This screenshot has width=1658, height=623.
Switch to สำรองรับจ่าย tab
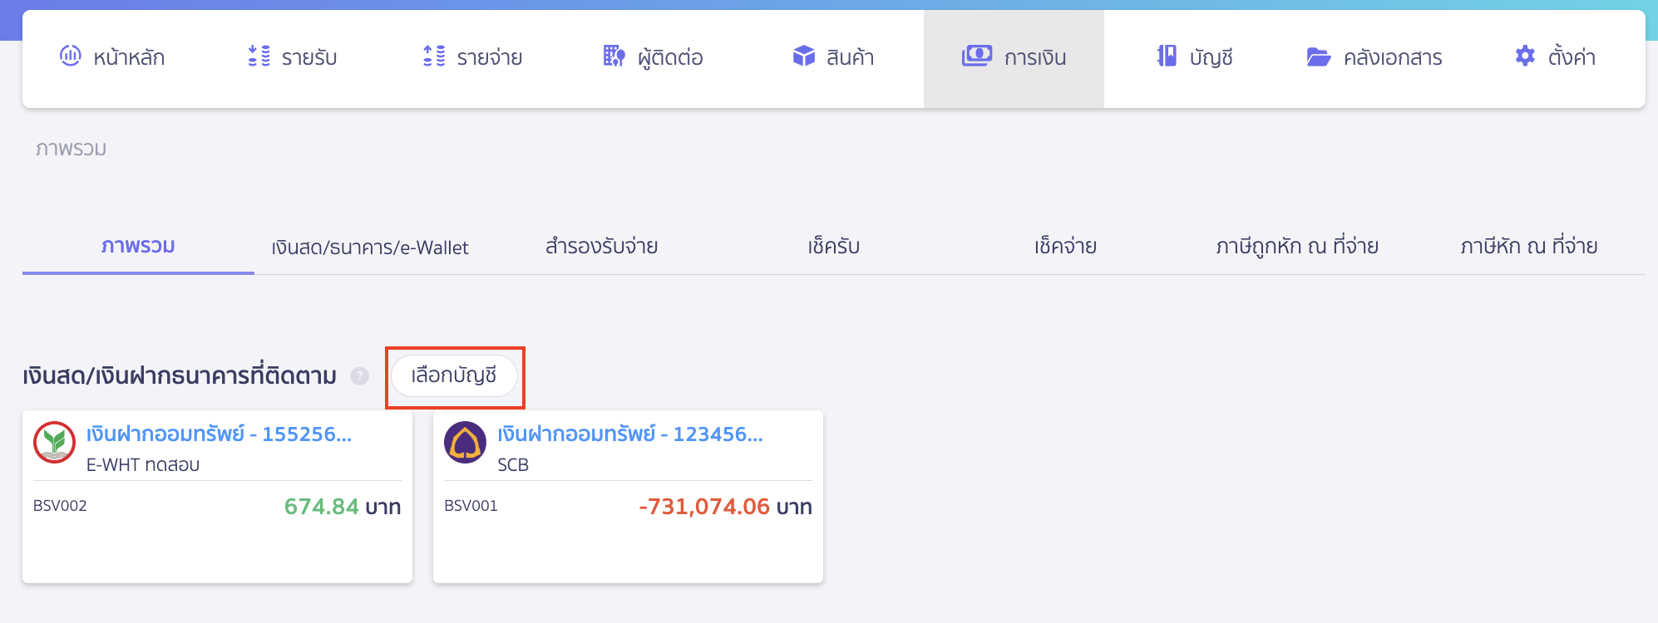(x=602, y=247)
